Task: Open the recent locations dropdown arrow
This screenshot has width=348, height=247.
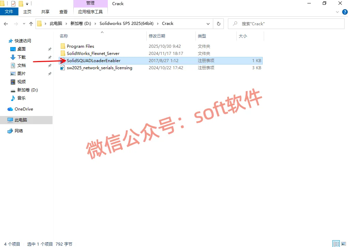Action: tap(24, 24)
